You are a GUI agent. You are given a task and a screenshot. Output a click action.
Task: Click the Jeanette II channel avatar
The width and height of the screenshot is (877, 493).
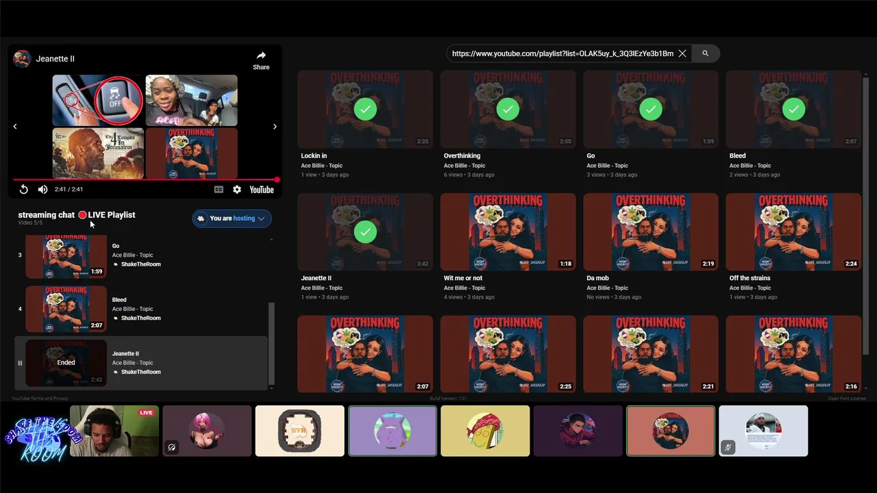point(23,59)
